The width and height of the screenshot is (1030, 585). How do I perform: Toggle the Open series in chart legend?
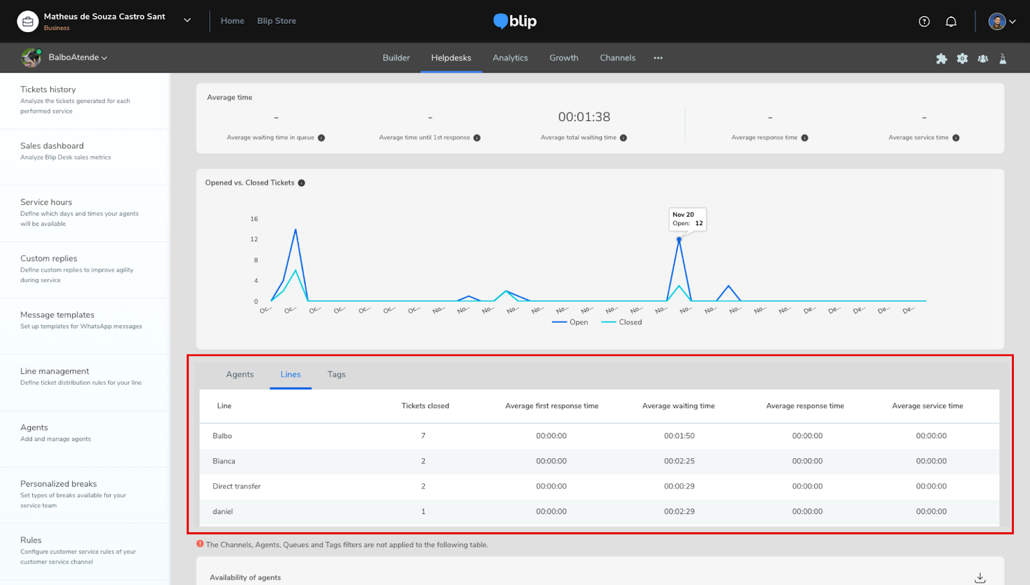[x=570, y=322]
